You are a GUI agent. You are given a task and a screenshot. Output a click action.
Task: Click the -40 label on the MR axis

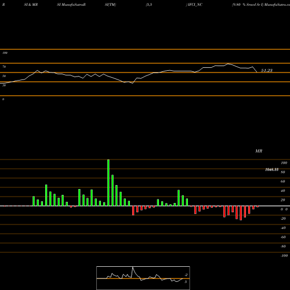pos(283,228)
